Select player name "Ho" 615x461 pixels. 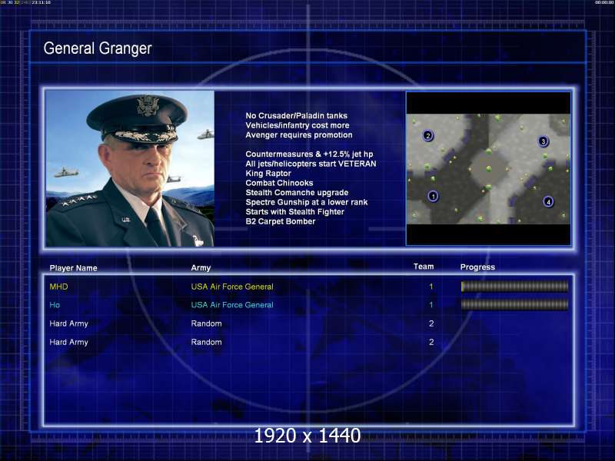coord(55,305)
